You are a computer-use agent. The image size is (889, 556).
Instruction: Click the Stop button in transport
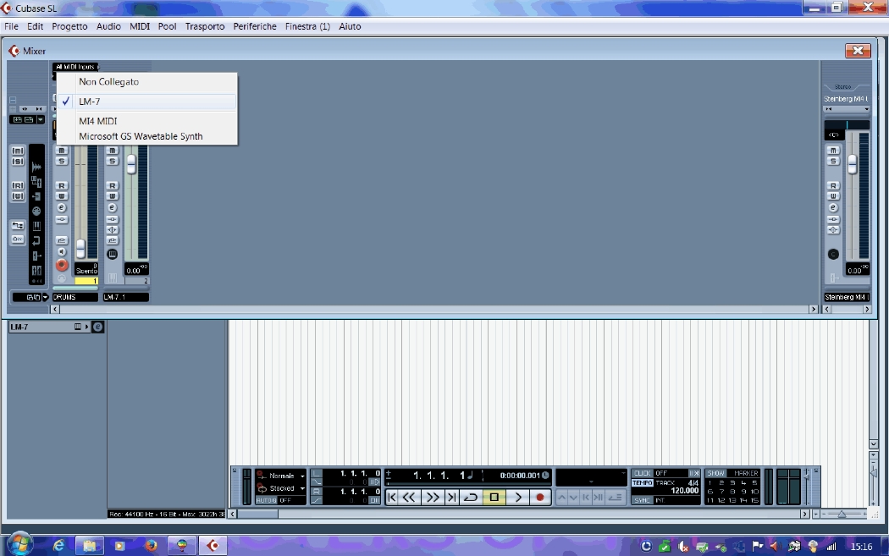(494, 497)
